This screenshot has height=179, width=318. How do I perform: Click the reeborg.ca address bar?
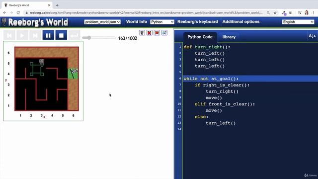click(x=146, y=12)
